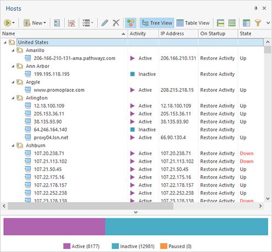Click the yellow funnel filter icon
The height and width of the screenshot is (252, 272).
[x=258, y=23]
